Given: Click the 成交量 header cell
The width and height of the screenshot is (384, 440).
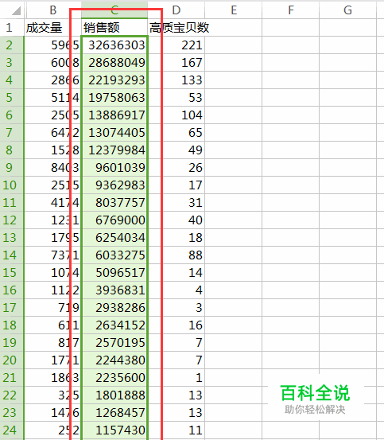Looking at the screenshot, I should (53, 28).
